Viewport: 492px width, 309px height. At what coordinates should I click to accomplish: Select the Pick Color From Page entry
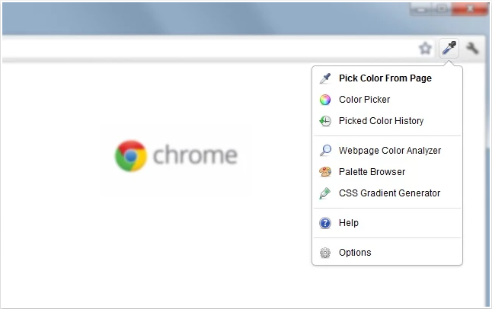(x=387, y=78)
